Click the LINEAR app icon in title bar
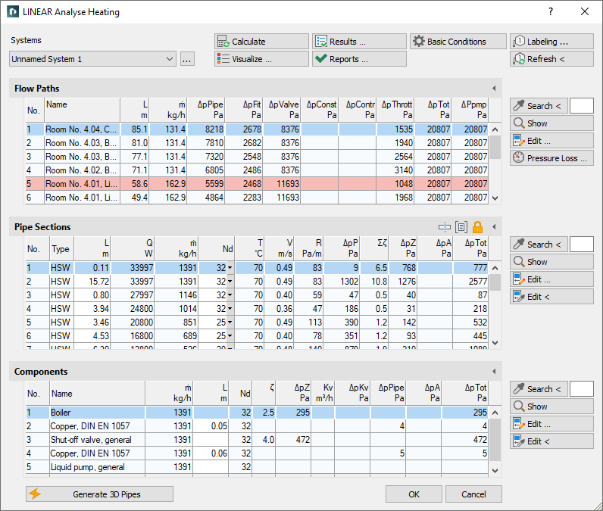Screen dimensions: 603x511 [13, 11]
